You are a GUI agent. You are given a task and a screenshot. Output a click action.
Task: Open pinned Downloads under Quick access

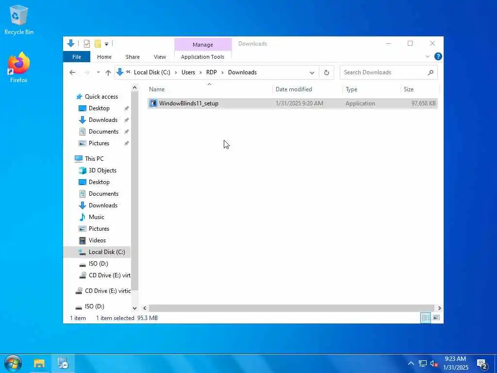(103, 120)
